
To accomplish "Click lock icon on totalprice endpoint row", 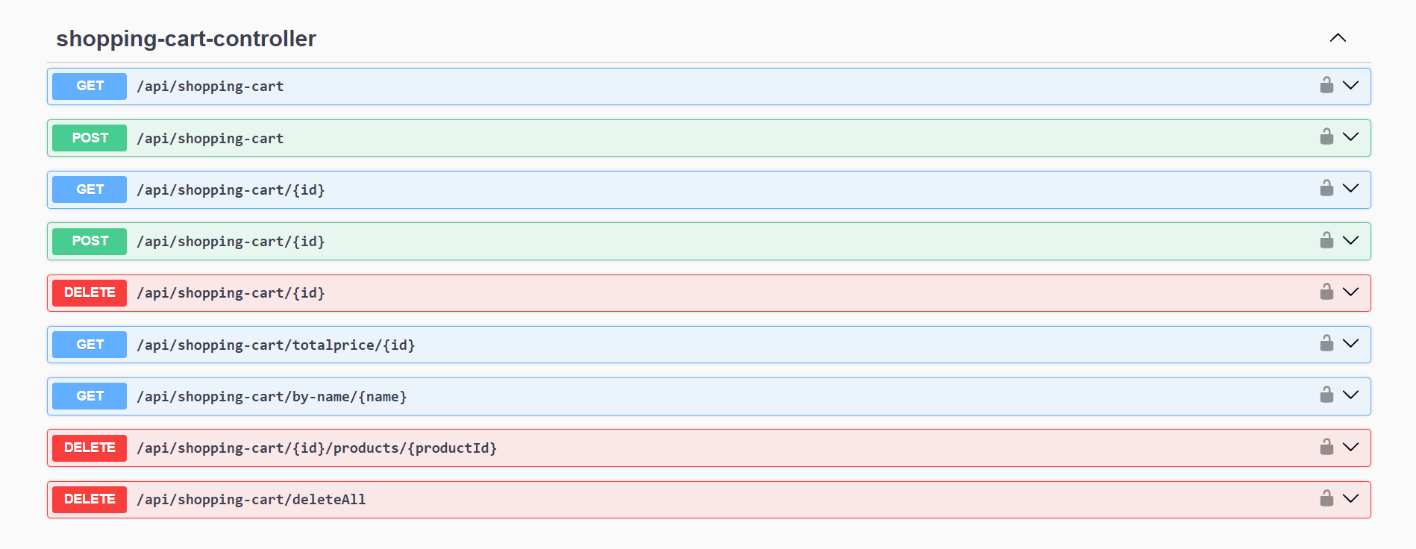I will [x=1326, y=343].
